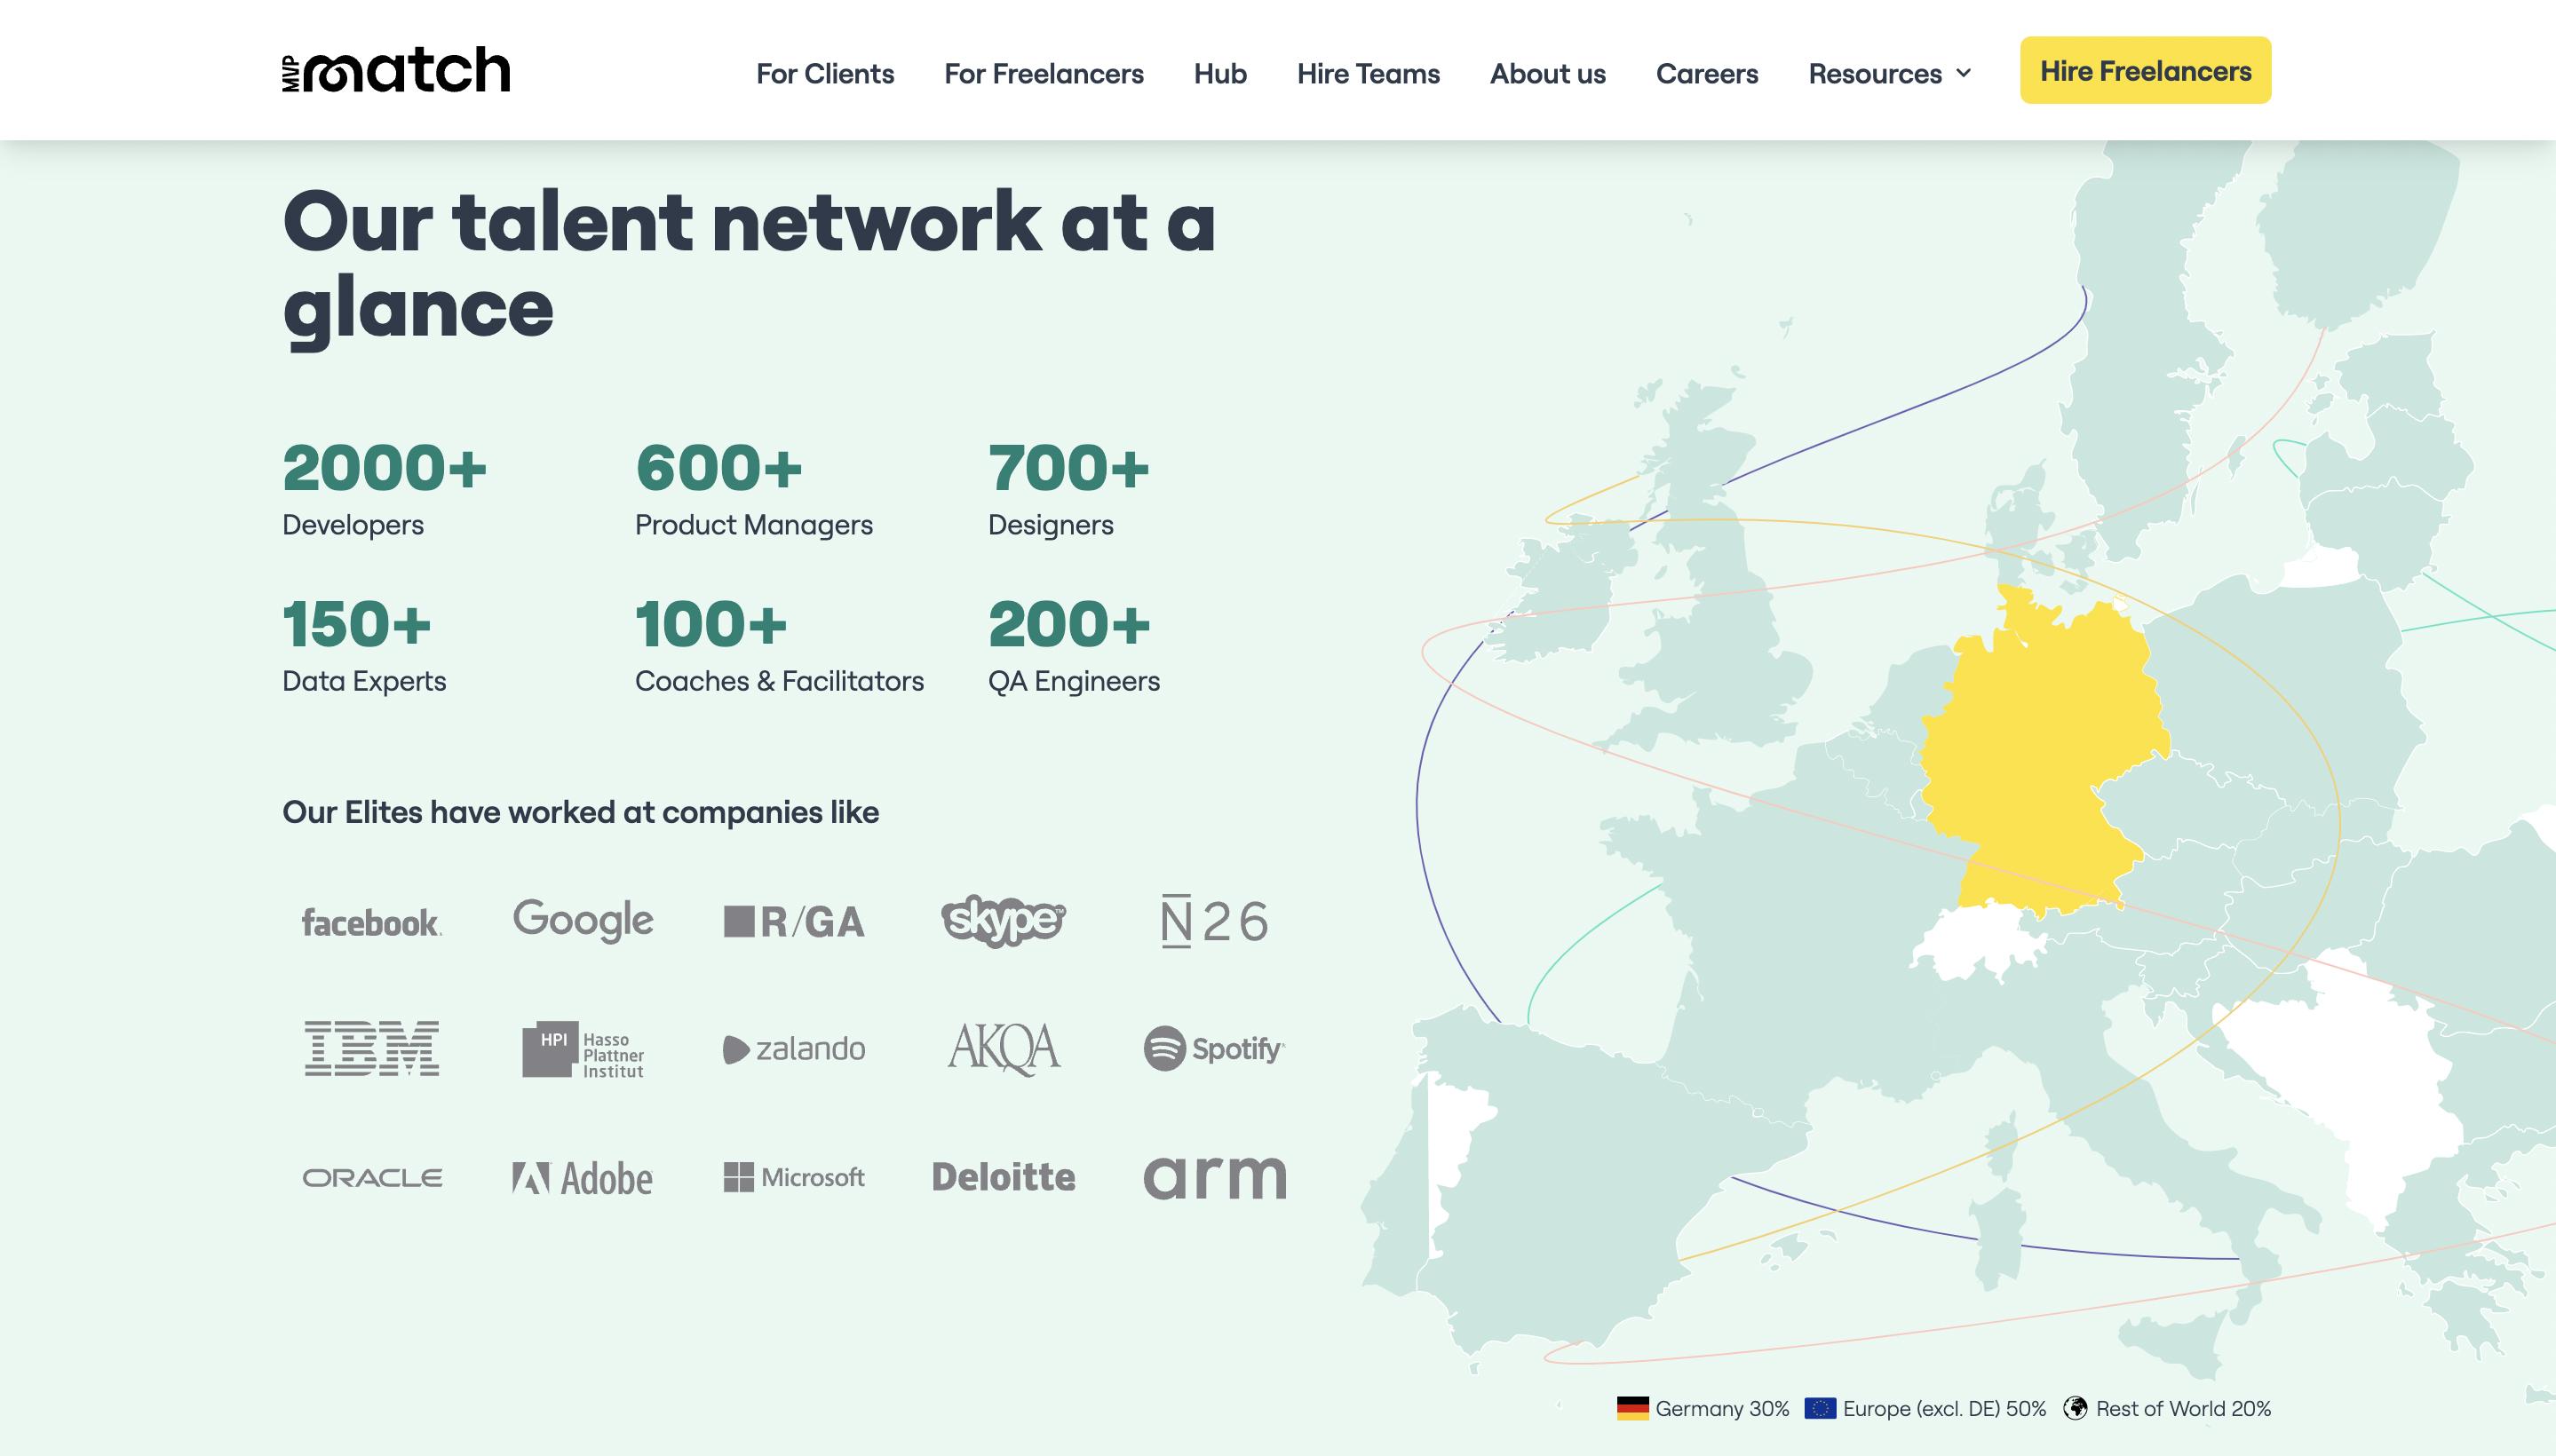This screenshot has height=1456, width=2556.
Task: Open the For Clients page
Action: tap(825, 73)
